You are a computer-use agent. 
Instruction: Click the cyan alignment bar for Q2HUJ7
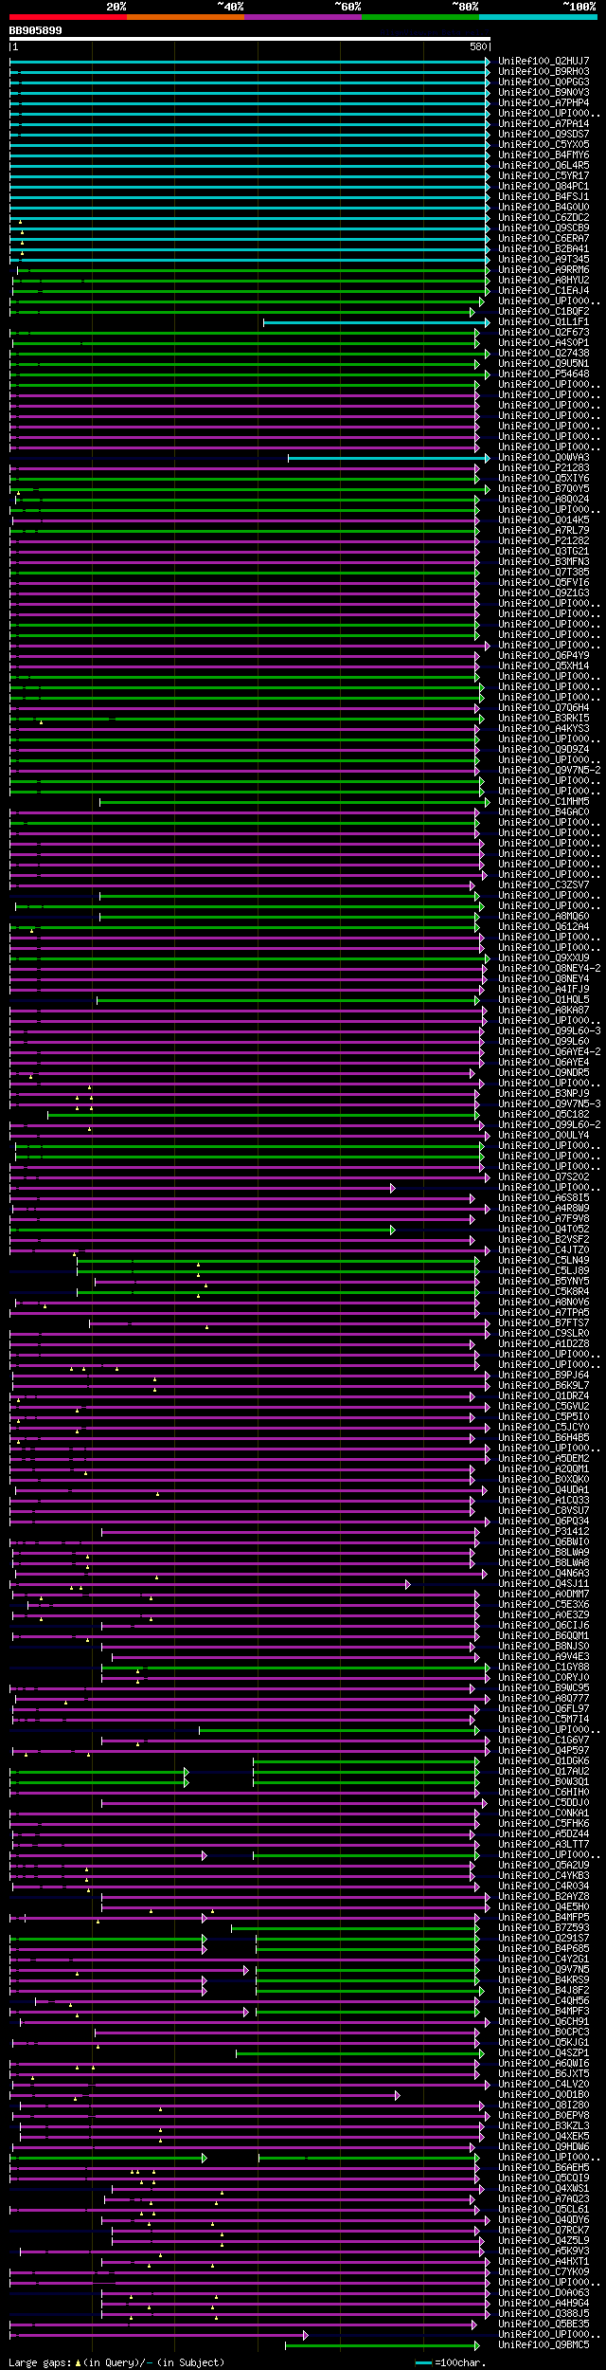[250, 62]
